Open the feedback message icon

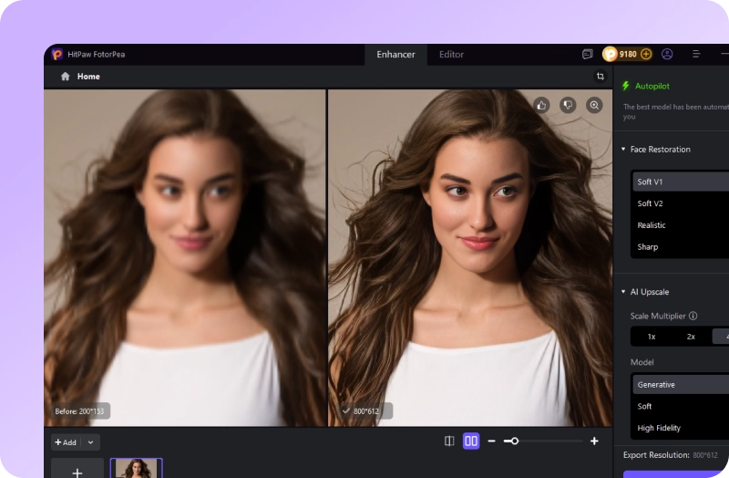(587, 55)
